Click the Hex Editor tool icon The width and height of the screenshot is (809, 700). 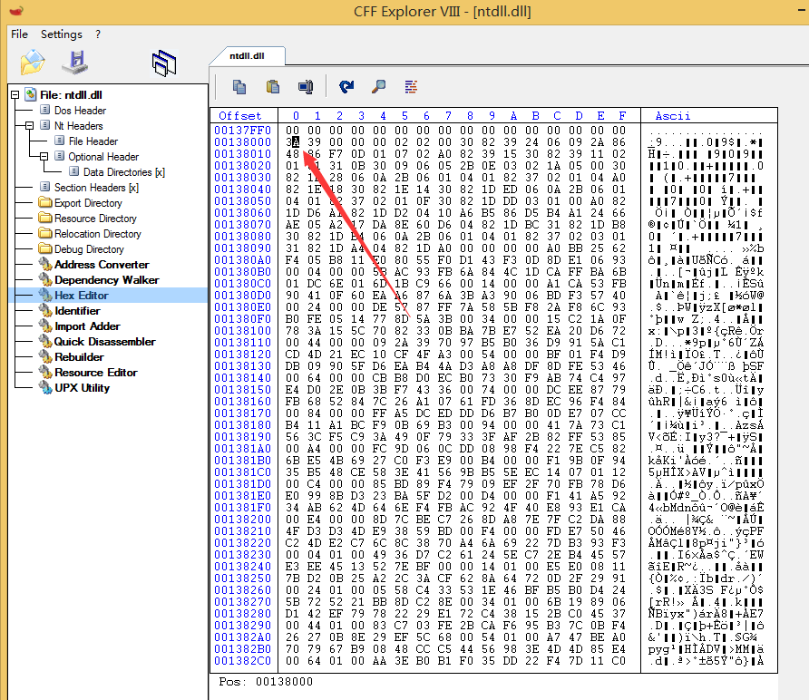coord(45,295)
